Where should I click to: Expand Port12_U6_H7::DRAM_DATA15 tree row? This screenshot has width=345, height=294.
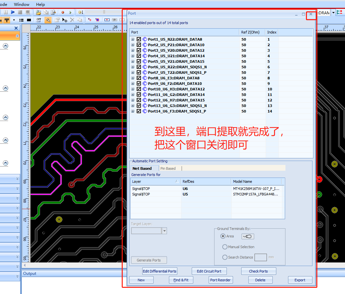click(133, 100)
